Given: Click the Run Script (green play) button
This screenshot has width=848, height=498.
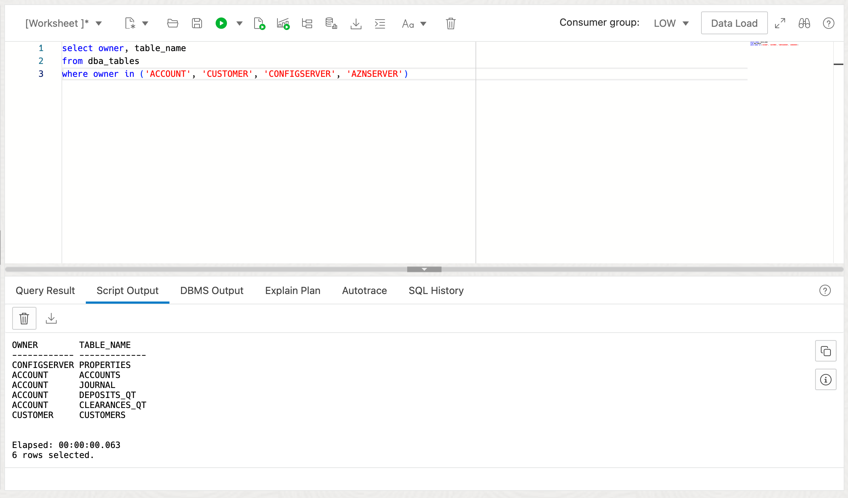Looking at the screenshot, I should [x=221, y=24].
